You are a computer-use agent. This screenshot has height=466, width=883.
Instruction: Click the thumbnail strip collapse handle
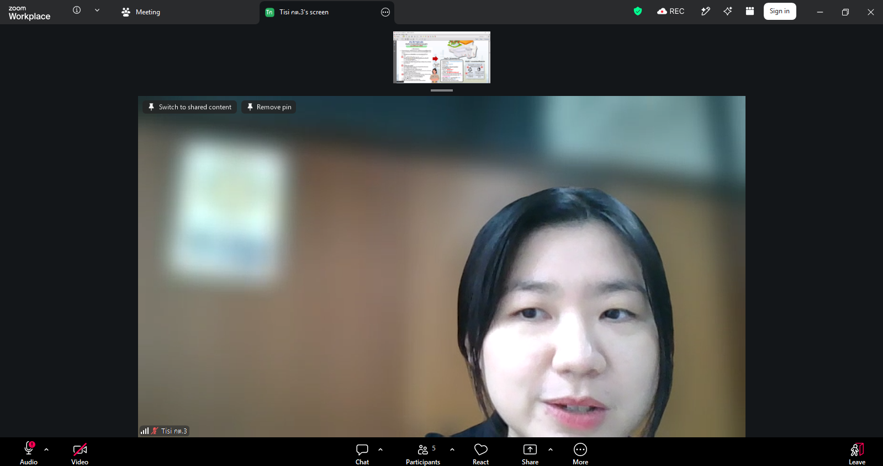442,90
